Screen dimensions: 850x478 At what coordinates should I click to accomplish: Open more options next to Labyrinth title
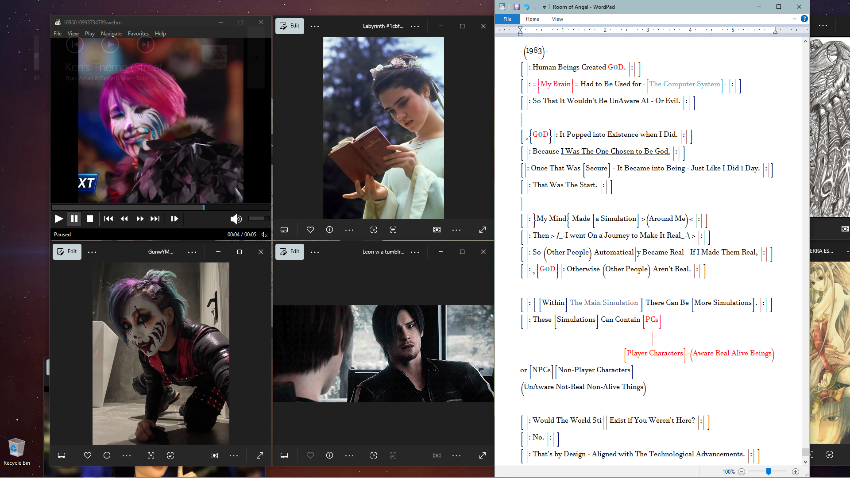click(414, 26)
